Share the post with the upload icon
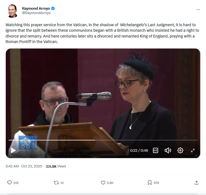The height and width of the screenshot is (195, 206). tap(196, 183)
